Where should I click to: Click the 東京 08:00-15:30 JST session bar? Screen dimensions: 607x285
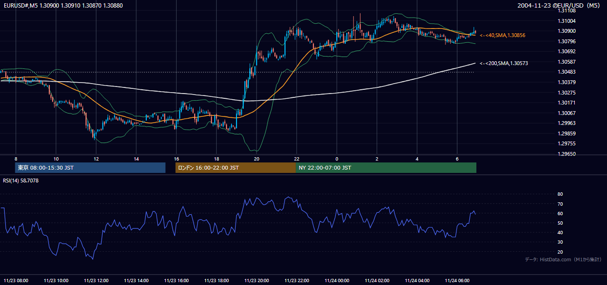90,168
